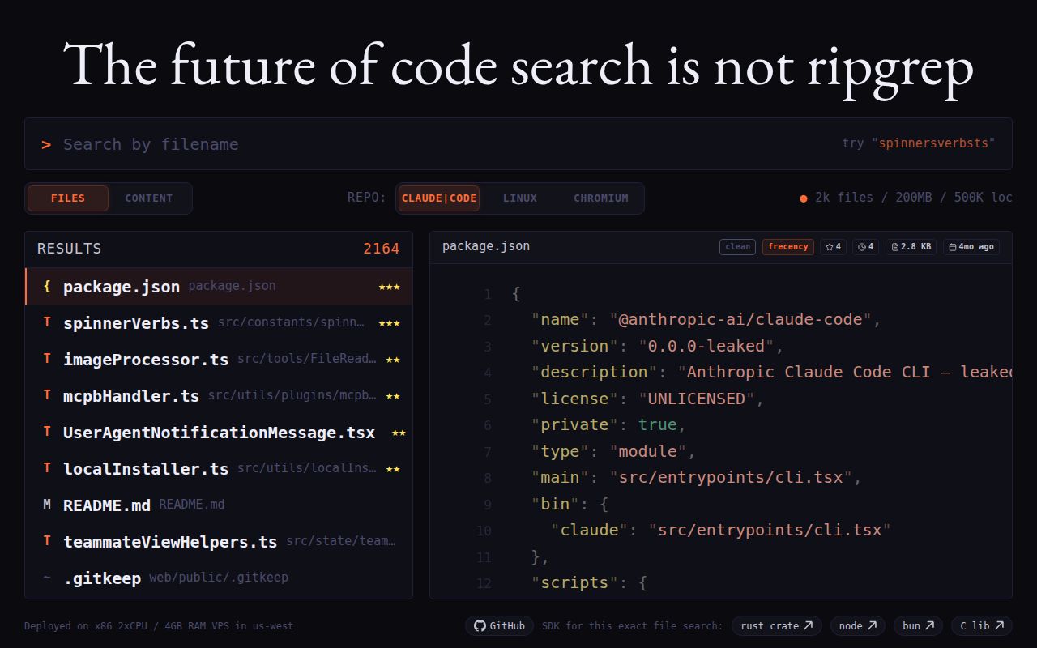Open the bun SDK link
Viewport: 1037px width, 648px height.
click(918, 625)
